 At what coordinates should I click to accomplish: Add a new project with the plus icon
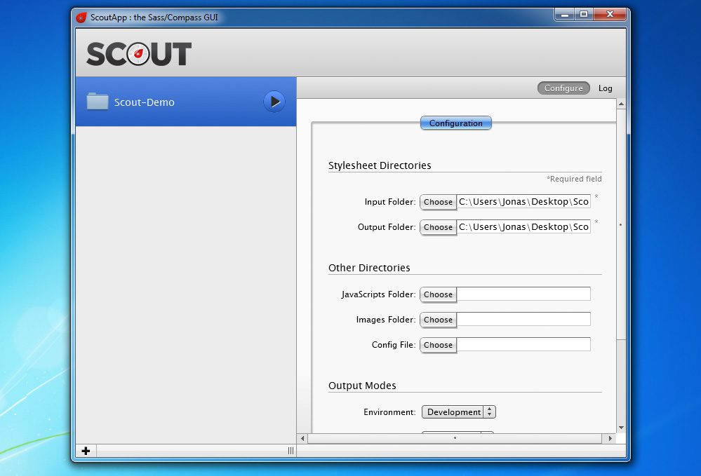pyautogui.click(x=85, y=451)
